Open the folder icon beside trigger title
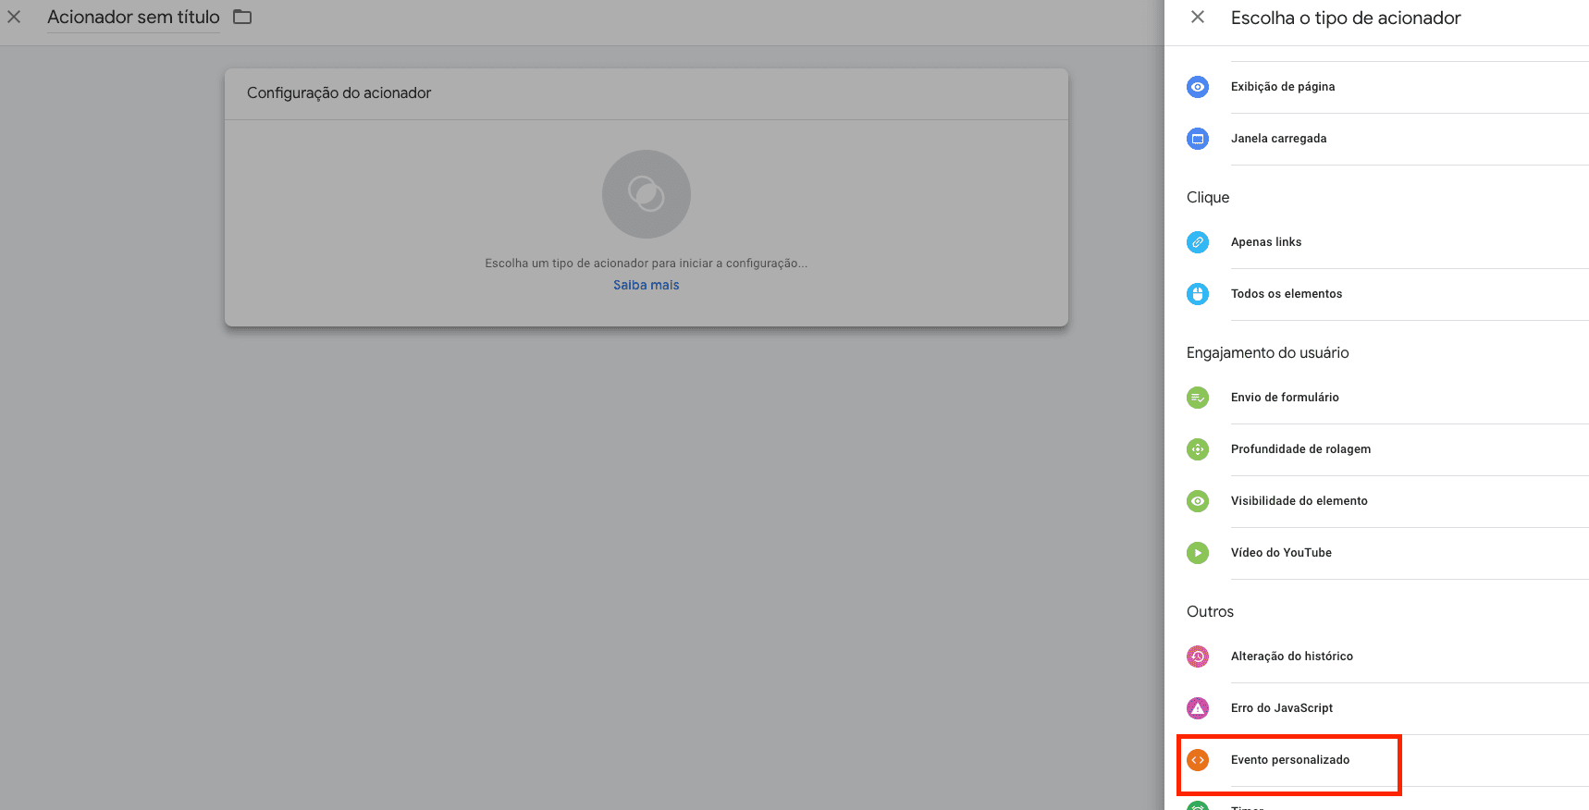 pyautogui.click(x=242, y=17)
